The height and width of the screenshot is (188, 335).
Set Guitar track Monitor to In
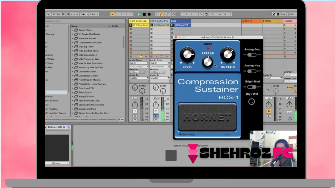pos(152,72)
